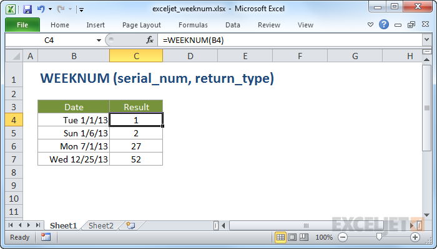Open the Name Box dropdown arrow

click(x=99, y=40)
